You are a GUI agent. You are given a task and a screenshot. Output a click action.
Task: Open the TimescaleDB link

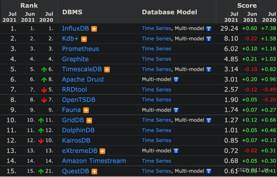[82, 69]
